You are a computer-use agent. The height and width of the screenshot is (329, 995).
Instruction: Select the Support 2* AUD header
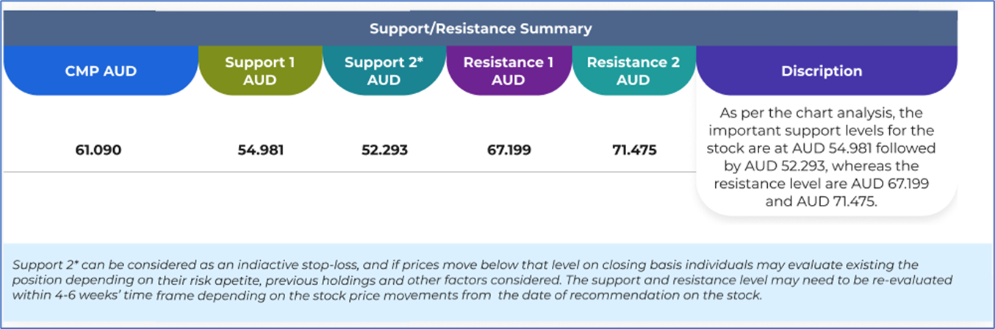(x=384, y=71)
